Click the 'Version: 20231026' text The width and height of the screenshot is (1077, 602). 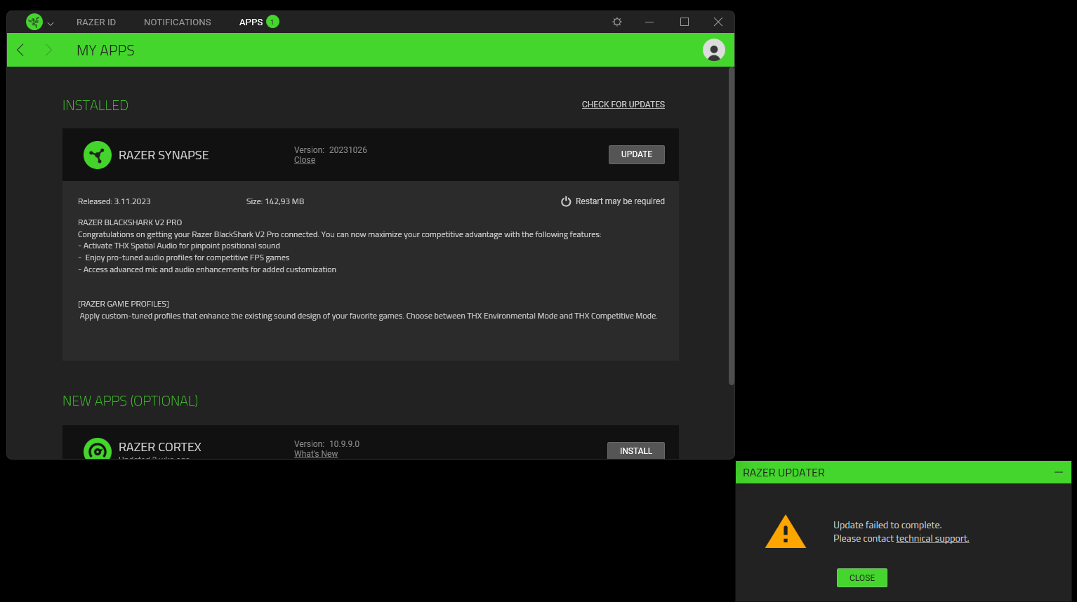tap(331, 150)
